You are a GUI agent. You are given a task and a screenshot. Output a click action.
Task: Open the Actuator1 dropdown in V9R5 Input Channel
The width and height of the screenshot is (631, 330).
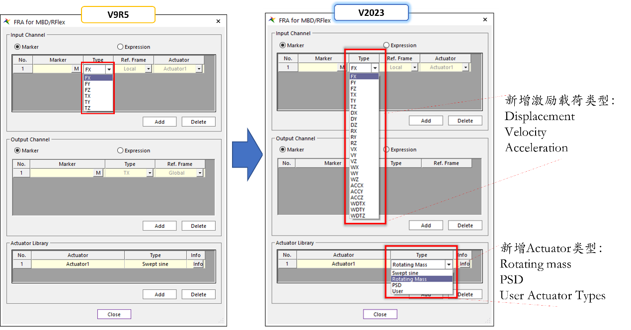point(199,69)
